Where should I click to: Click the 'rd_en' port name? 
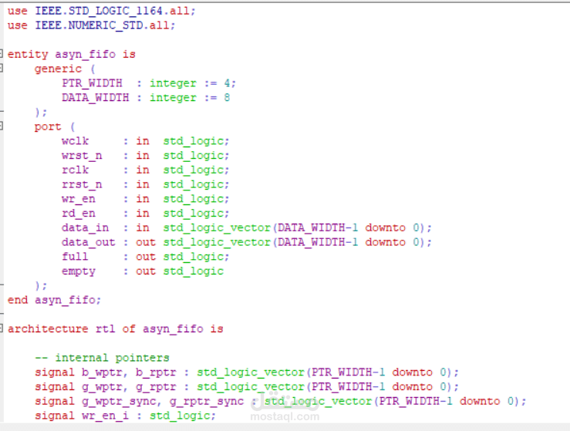point(79,214)
